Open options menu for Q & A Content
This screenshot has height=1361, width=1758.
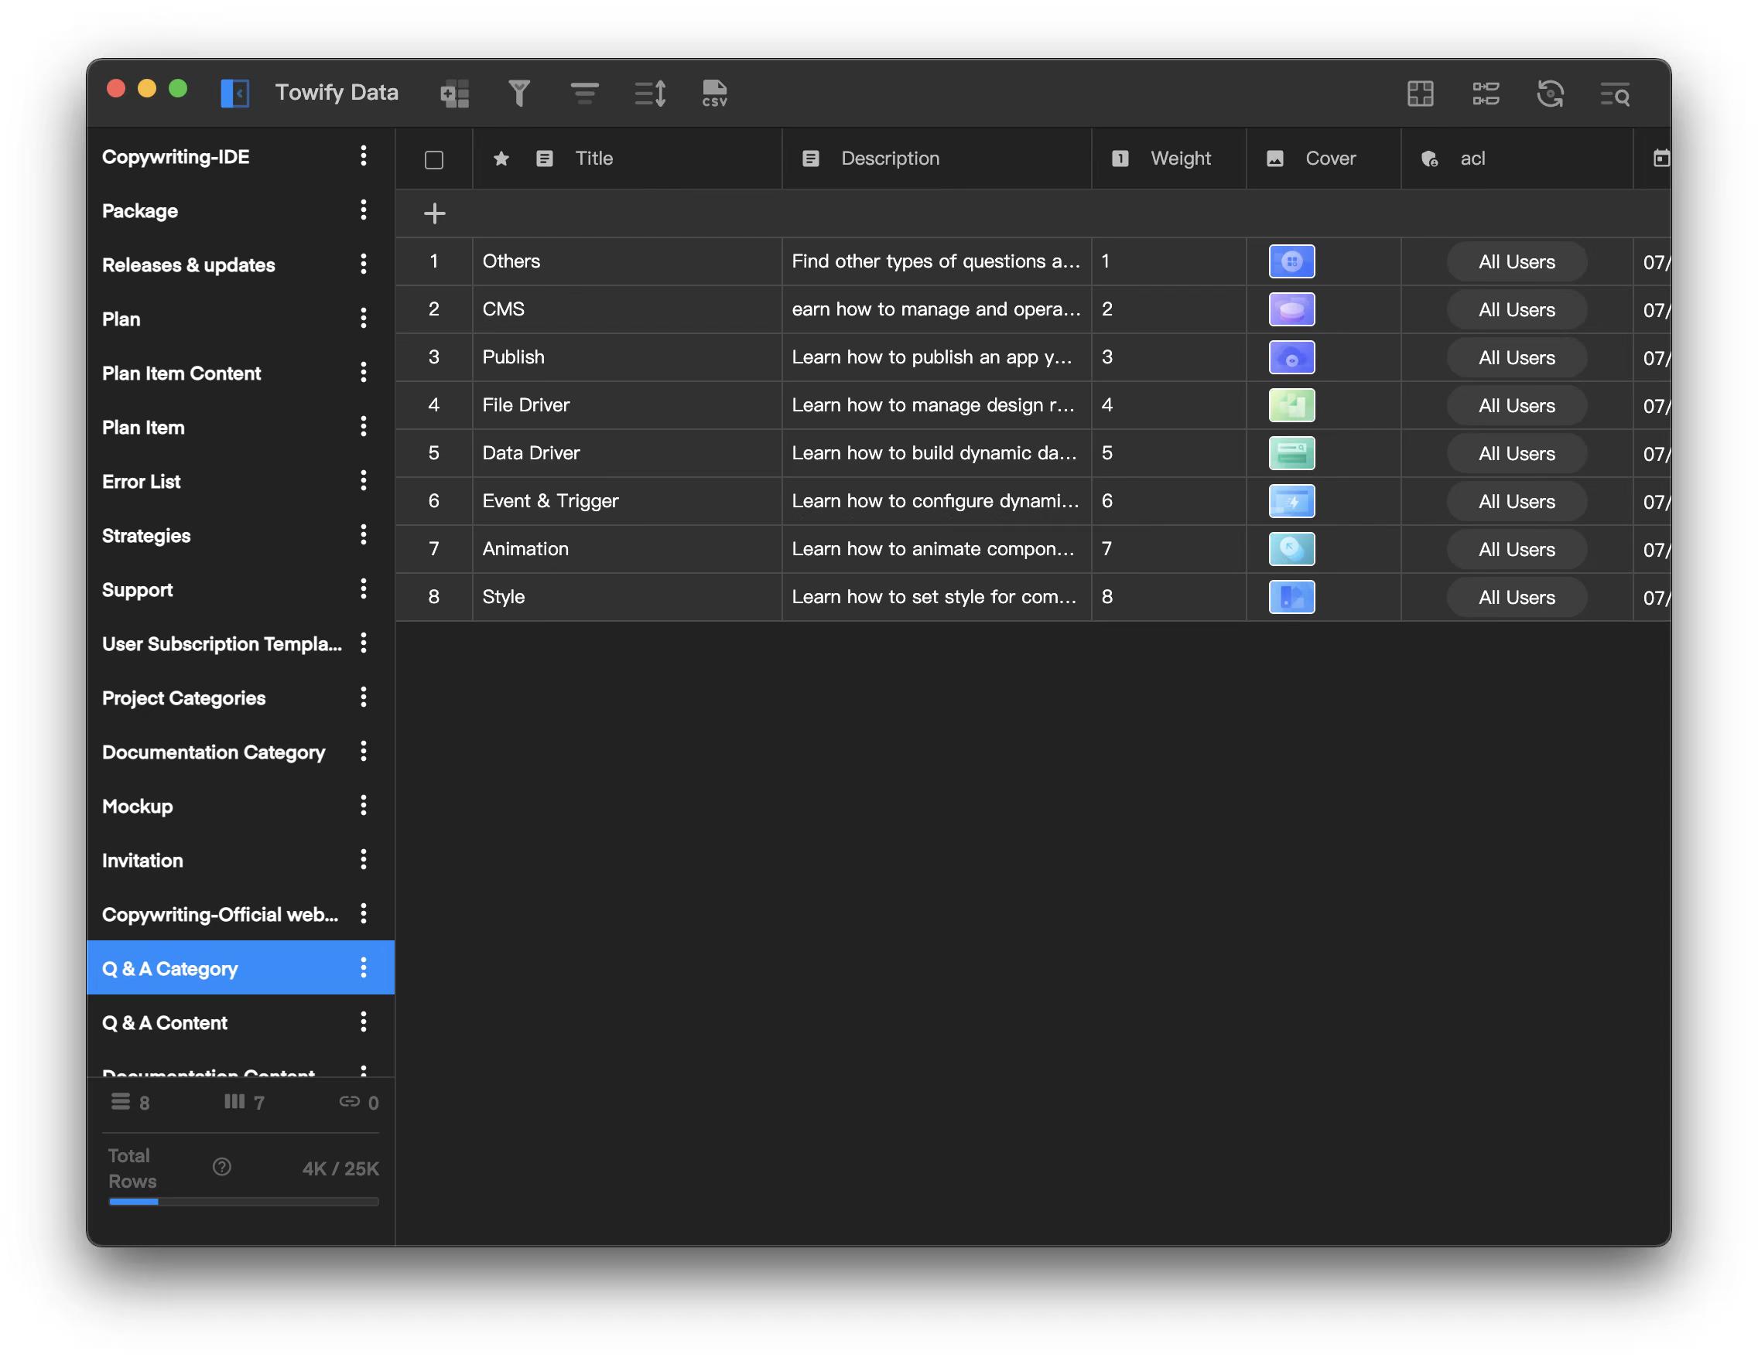[x=364, y=1022]
